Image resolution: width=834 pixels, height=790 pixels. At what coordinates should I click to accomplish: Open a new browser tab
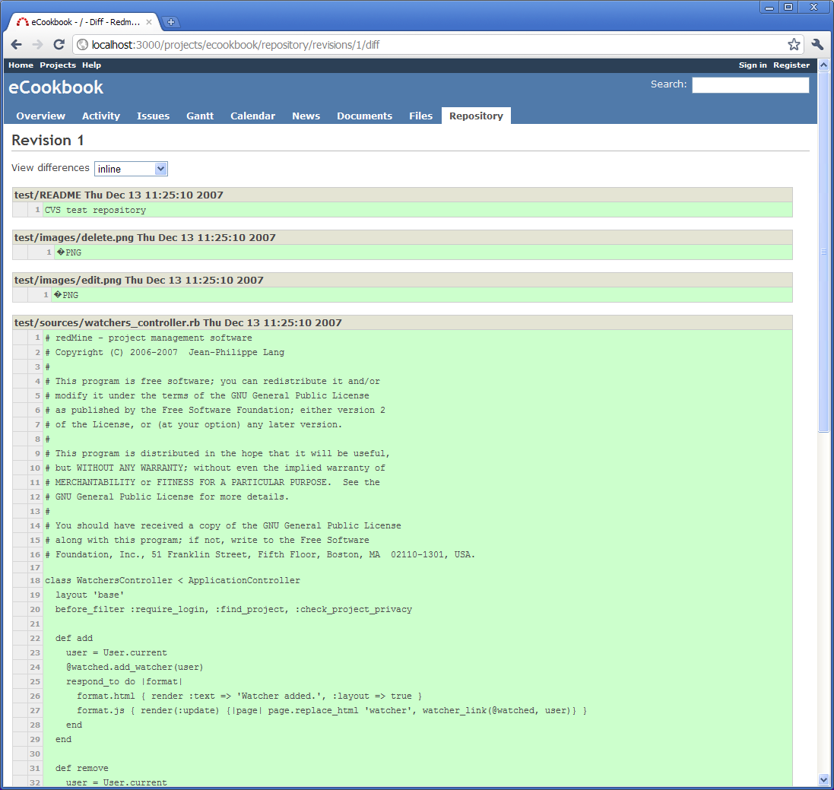[x=171, y=22]
